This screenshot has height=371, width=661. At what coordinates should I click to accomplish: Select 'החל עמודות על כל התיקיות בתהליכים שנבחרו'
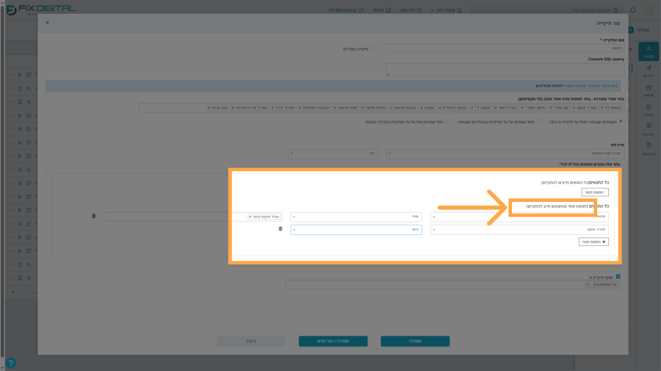(538, 121)
